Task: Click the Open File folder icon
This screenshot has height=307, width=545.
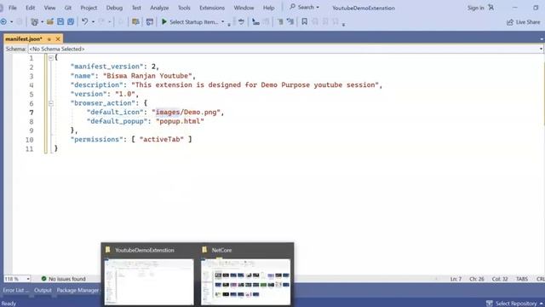Action: tap(50, 22)
